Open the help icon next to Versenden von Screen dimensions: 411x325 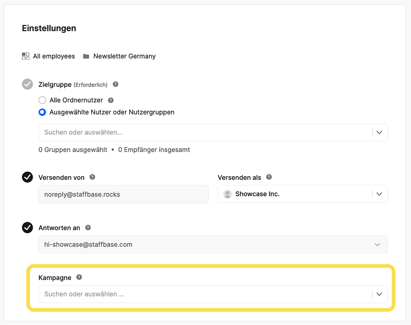92,177
